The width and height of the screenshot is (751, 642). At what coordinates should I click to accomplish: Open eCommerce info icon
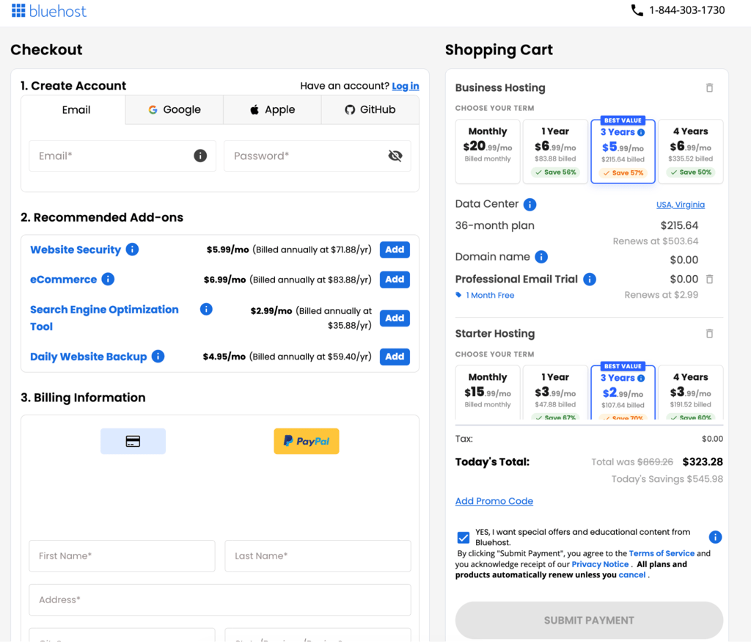tap(109, 279)
